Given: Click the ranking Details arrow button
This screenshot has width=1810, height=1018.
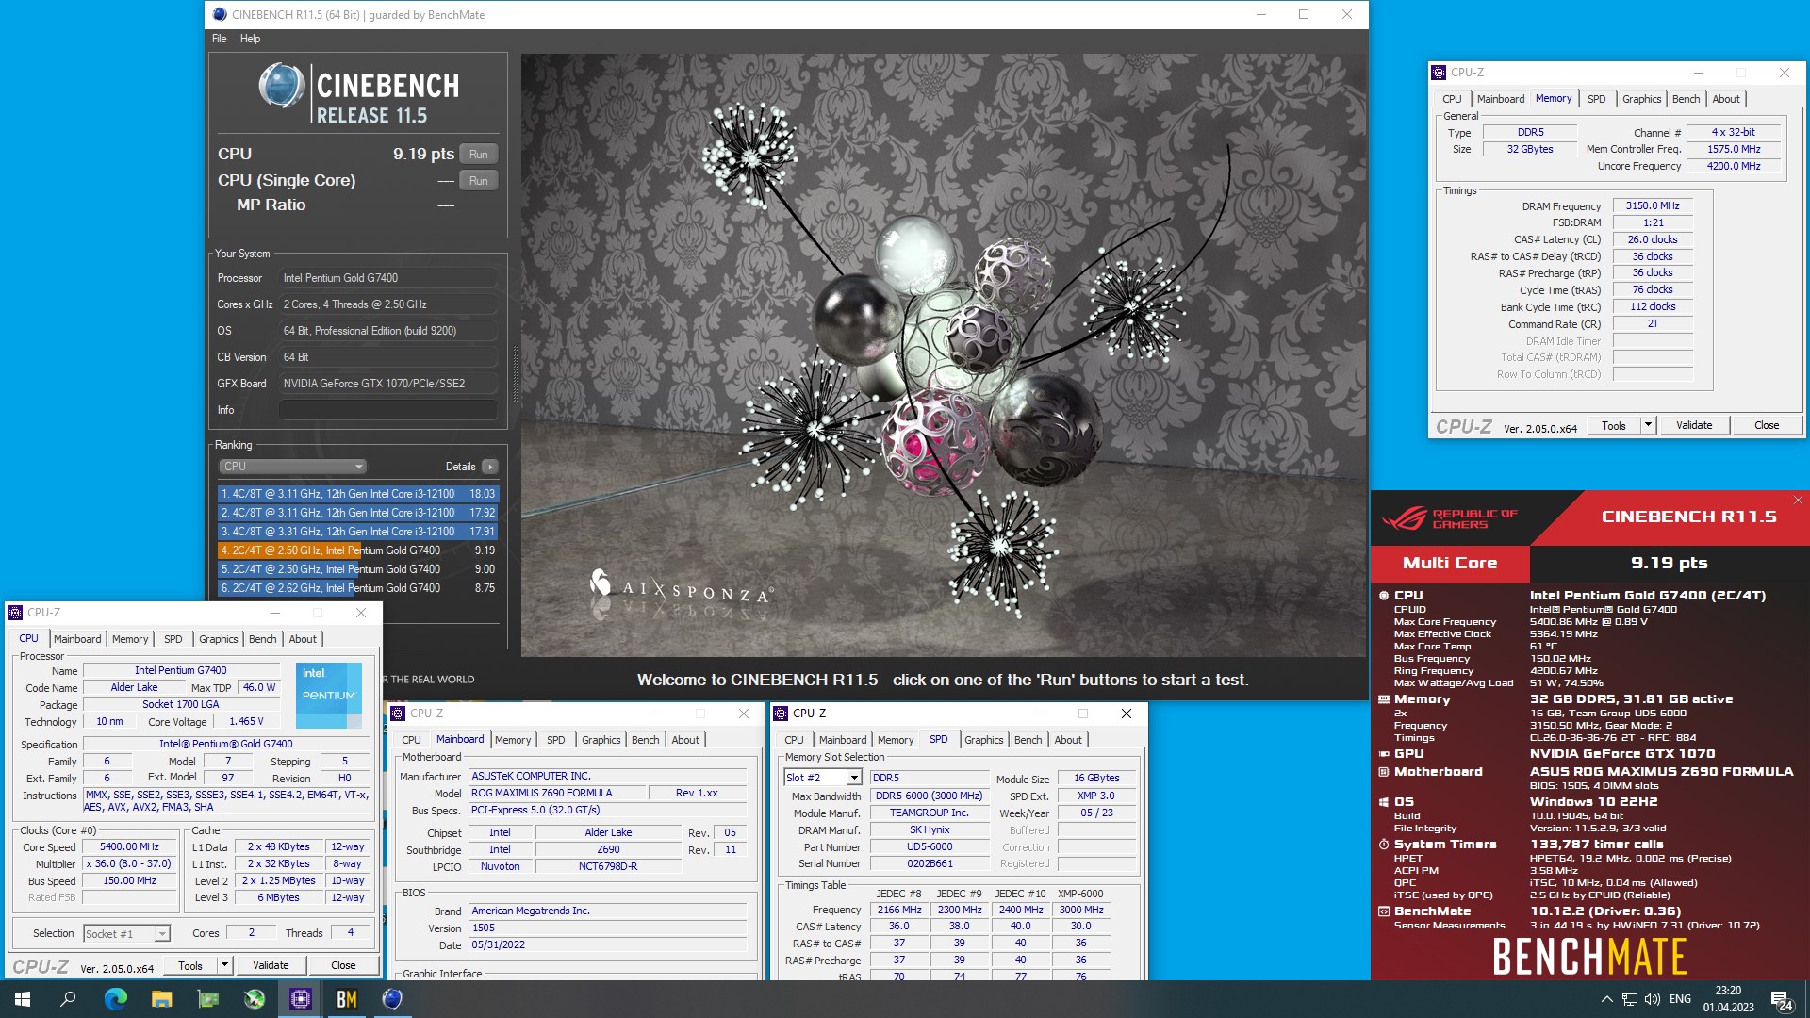Looking at the screenshot, I should point(489,467).
